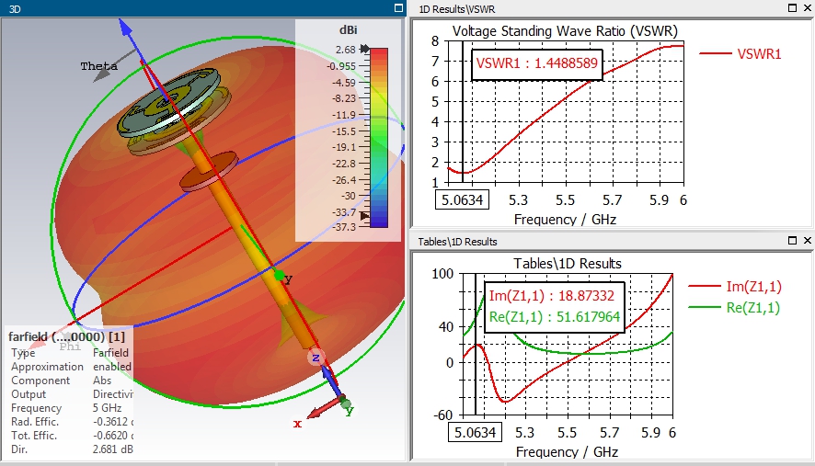Click the -37.3 minimum value on color scale
815x466 pixels.
(x=345, y=227)
